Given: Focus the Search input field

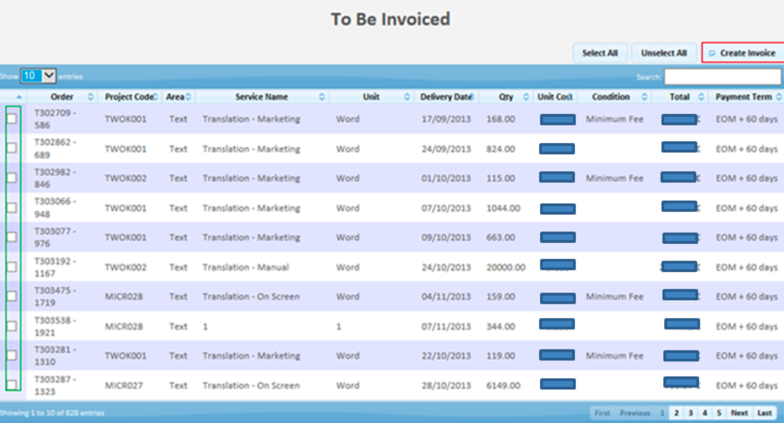Looking at the screenshot, I should coord(723,77).
